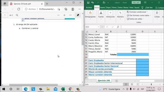The height and width of the screenshot is (92, 164).
Task: Click the Excel zoom slider handle
Action: (x=151, y=84)
